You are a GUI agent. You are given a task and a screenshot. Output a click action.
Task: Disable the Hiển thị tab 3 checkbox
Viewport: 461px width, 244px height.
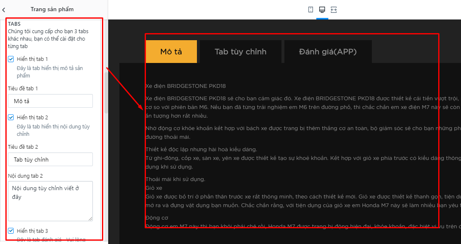pos(11,231)
